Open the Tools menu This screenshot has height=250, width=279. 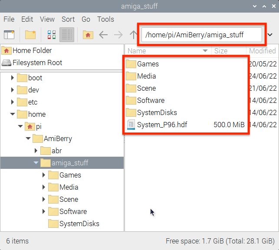pyautogui.click(x=105, y=19)
